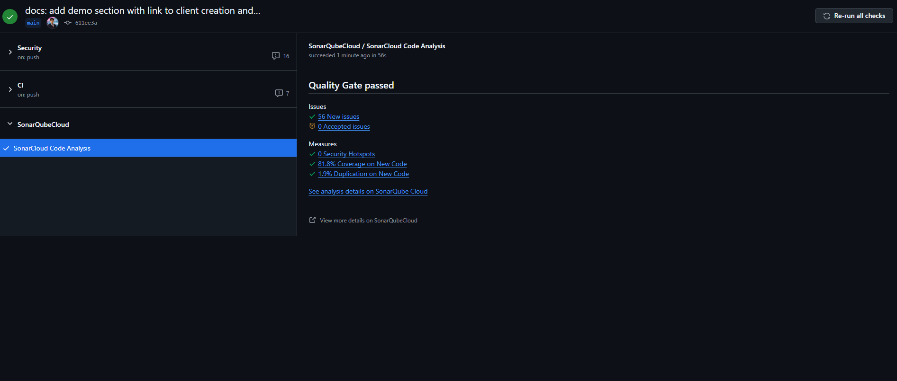Open the 0 Security Hotspots link
This screenshot has width=897, height=381.
[346, 154]
